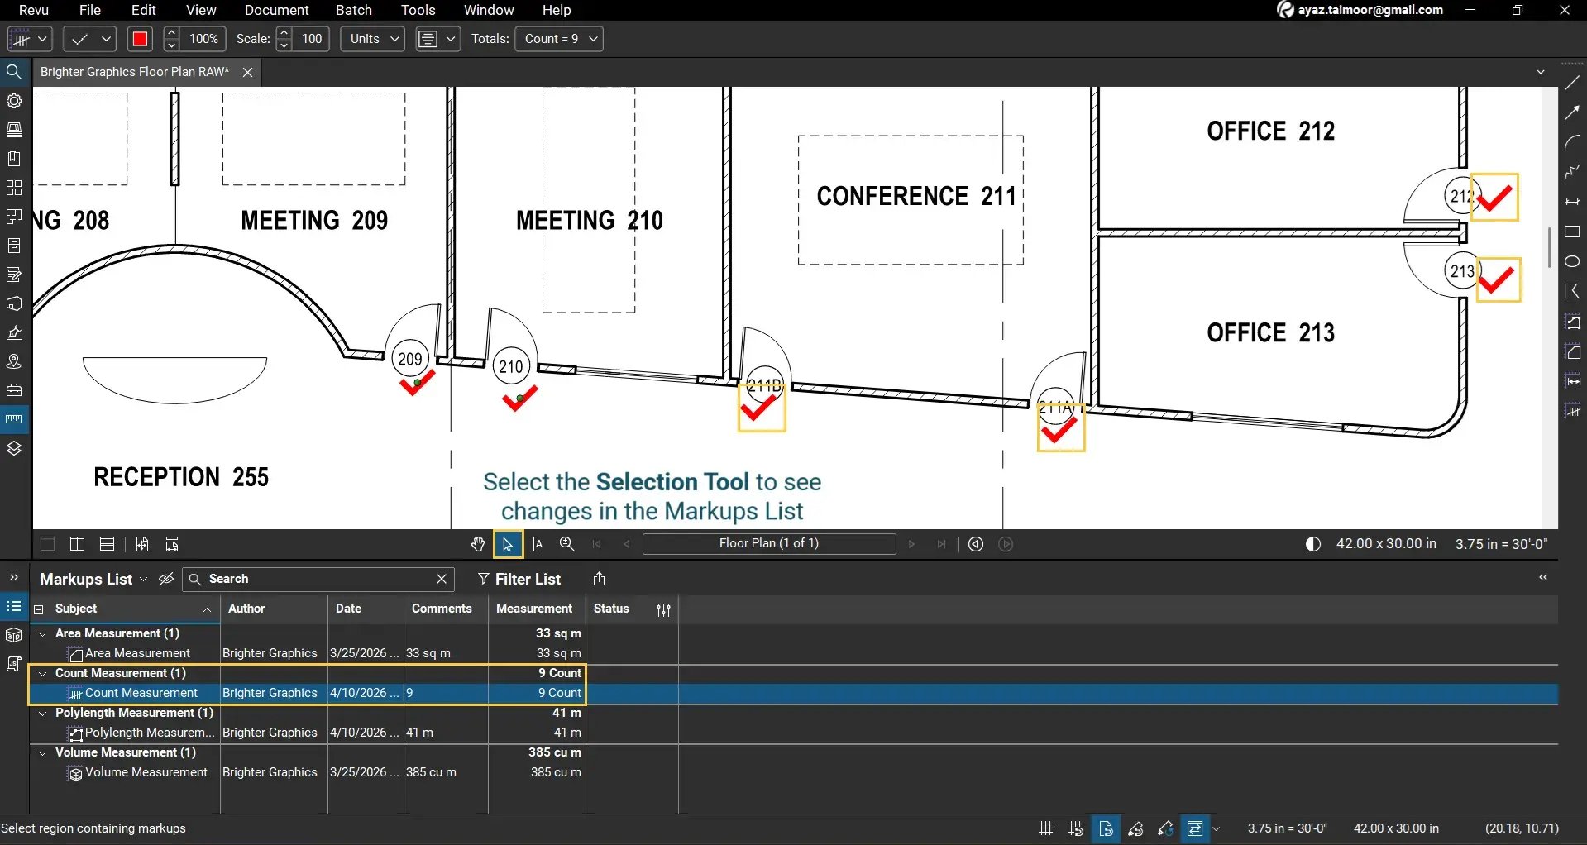Switch to the Brighter Graphics Floor Plan RAW tab
This screenshot has height=845, width=1587.
[134, 72]
